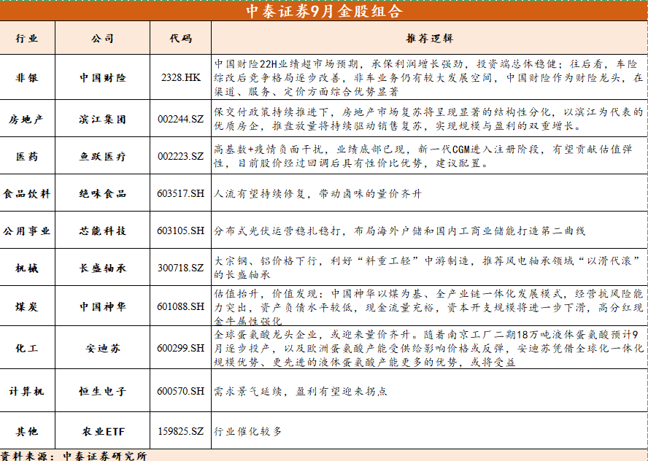Click the code 159825.SZ
Viewport: 648px width, 461px height.
tap(180, 431)
